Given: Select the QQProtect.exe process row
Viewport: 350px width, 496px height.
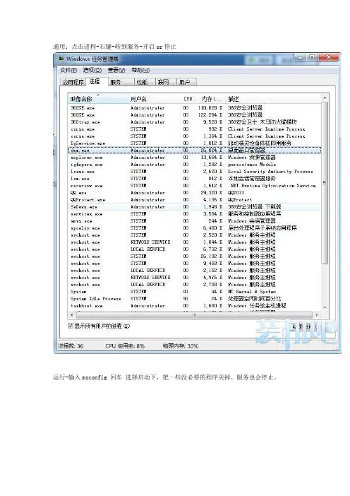Looking at the screenshot, I should (195, 200).
